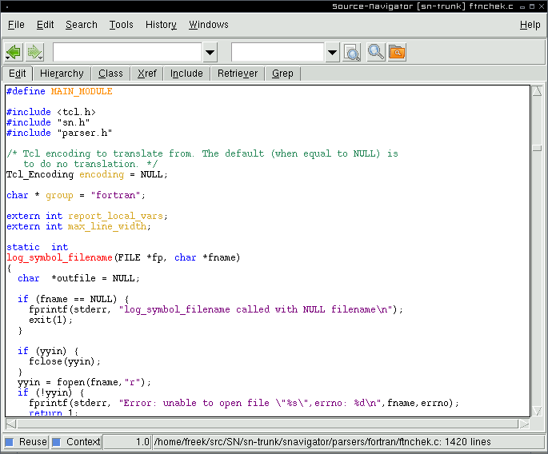The width and height of the screenshot is (548, 454).
Task: Select the Grep tab
Action: click(282, 74)
